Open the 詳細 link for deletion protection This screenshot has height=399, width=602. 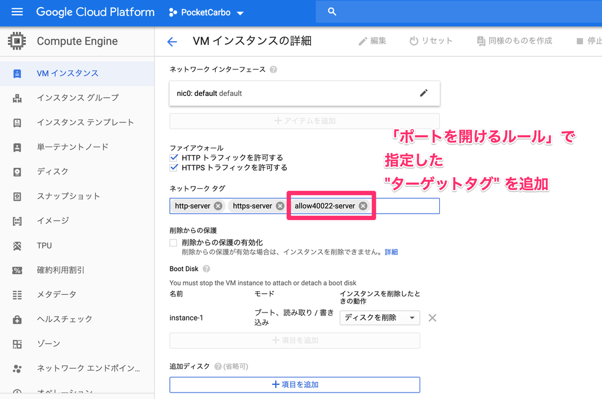391,252
